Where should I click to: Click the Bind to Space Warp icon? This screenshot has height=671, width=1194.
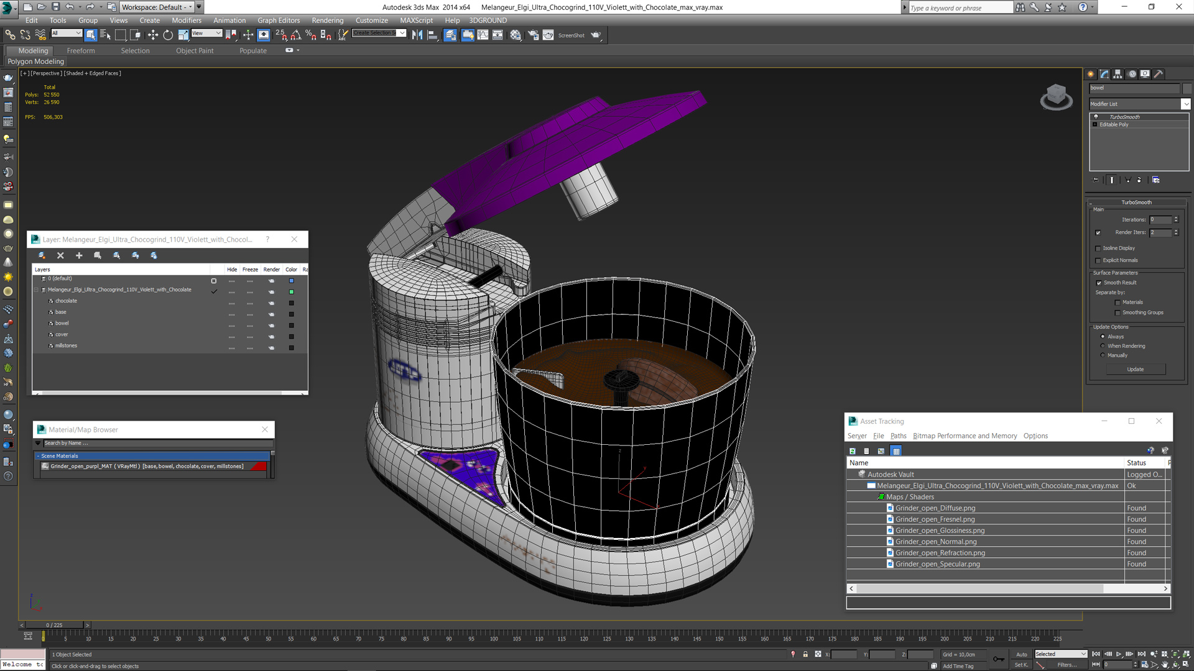point(40,35)
